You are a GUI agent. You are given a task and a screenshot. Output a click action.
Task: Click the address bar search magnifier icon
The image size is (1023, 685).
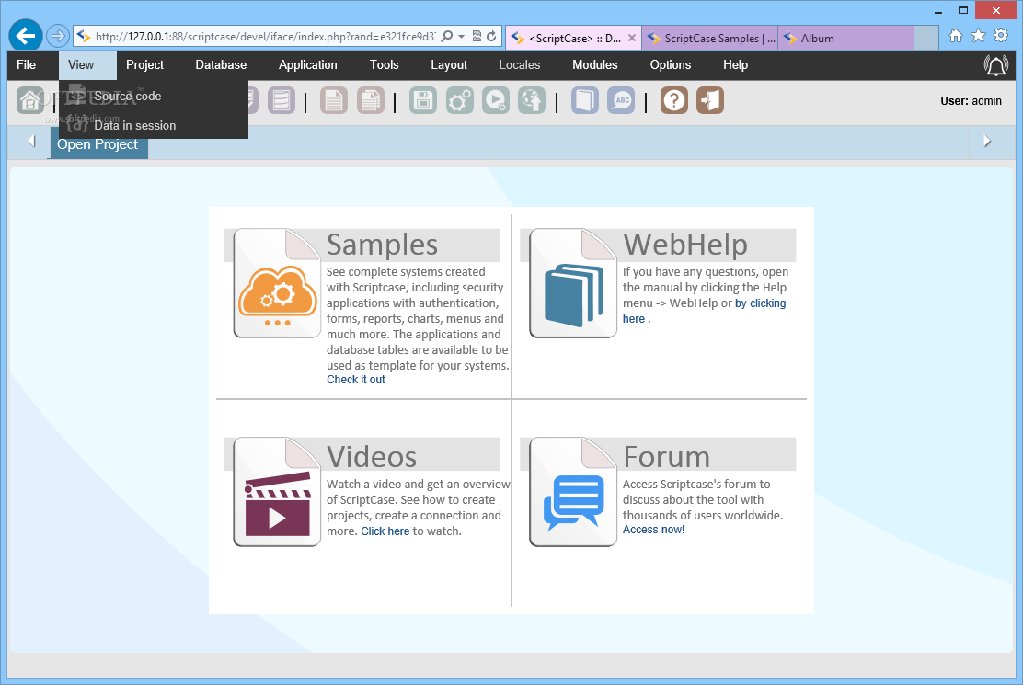click(x=447, y=37)
